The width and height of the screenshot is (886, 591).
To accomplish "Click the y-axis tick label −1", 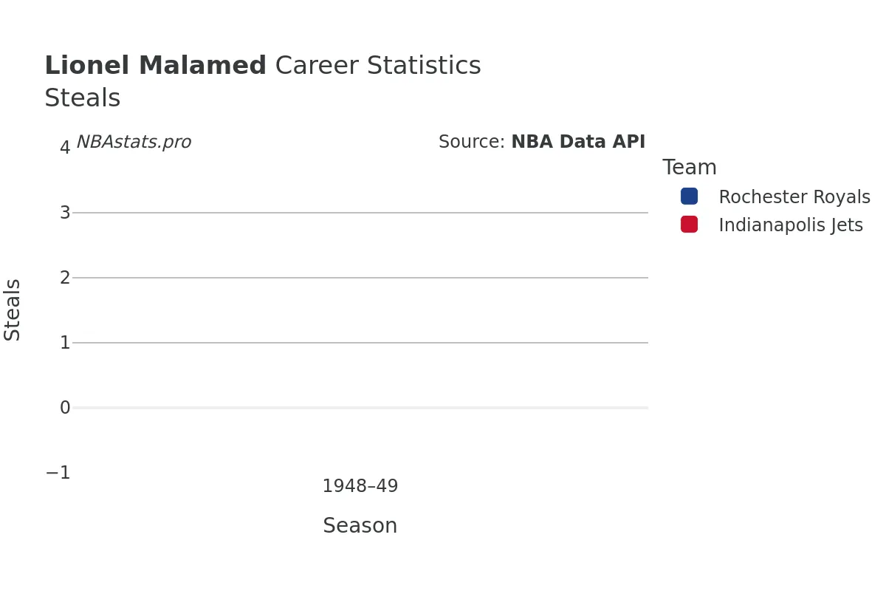I will pyautogui.click(x=58, y=473).
